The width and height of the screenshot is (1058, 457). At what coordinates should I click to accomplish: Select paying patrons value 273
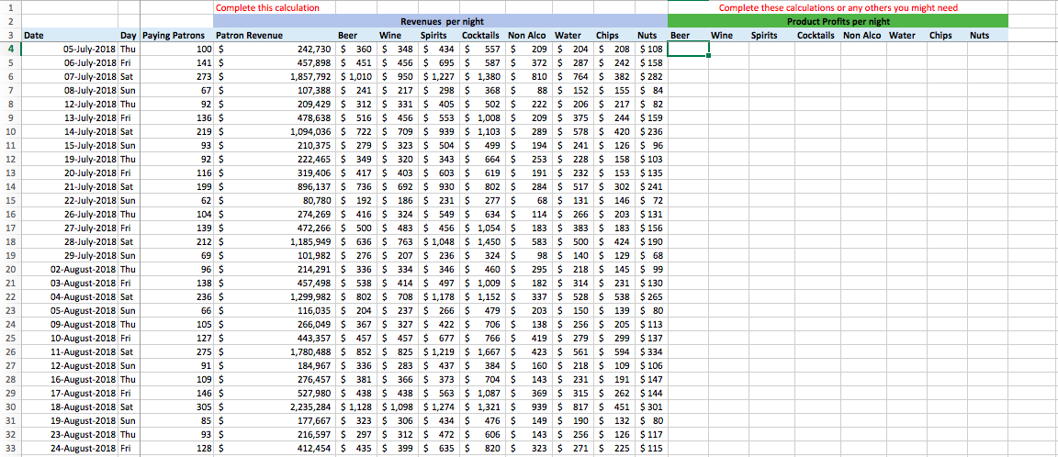pos(177,76)
